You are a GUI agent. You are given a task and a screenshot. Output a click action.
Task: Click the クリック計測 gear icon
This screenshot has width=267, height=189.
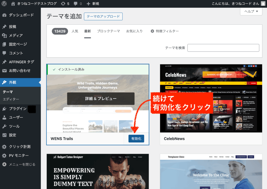point(4,146)
